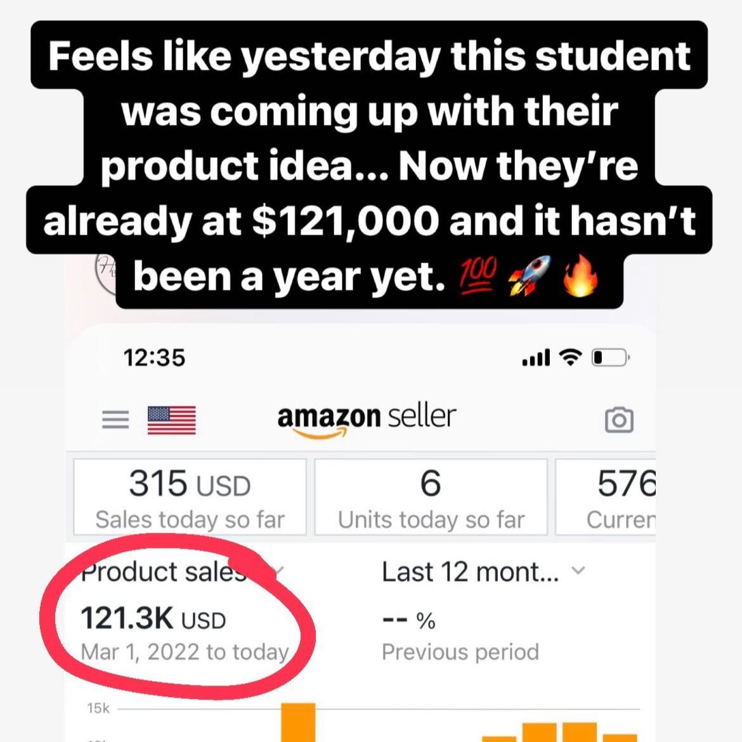Tap the Wi-Fi status icon
This screenshot has width=742, height=742.
[x=570, y=358]
